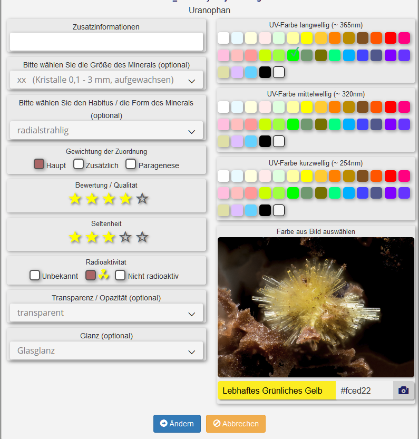Click the third star in Bewertung / Qualität
Viewport: 419px width, 439px height.
109,199
